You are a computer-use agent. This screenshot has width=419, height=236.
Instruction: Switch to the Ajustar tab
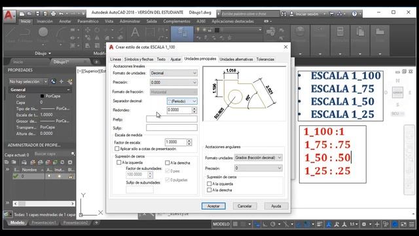(175, 60)
